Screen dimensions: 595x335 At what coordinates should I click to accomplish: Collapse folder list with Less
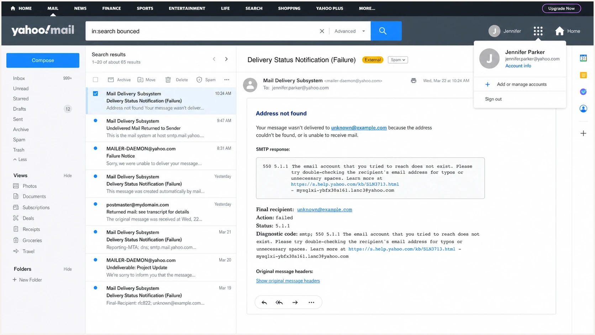coord(20,159)
